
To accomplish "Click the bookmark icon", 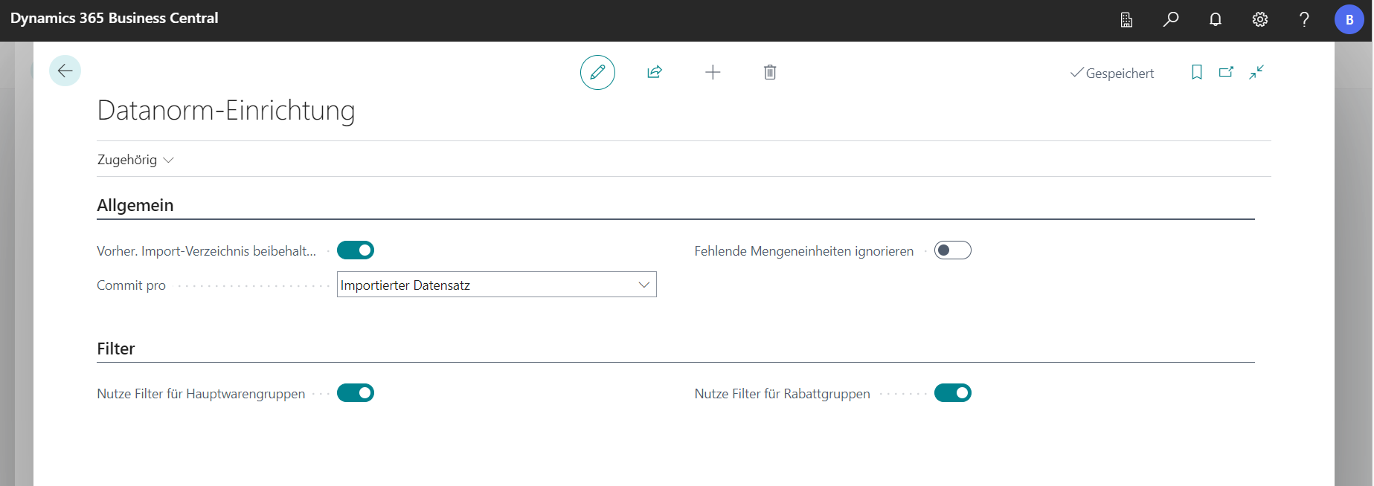I will point(1196,72).
